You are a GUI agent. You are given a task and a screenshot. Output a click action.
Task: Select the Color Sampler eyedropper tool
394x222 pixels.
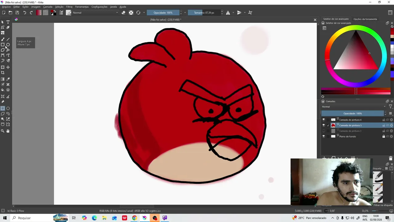pyautogui.click(x=8, y=79)
